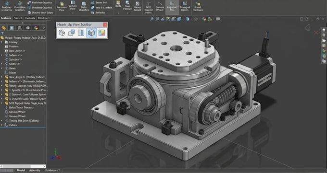Image resolution: width=327 pixels, height=173 pixels.
Task: Open the color gradient scene swatch
Action: (x=101, y=33)
